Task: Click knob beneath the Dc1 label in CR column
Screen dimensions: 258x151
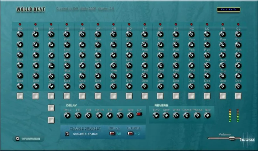Action: point(113,86)
